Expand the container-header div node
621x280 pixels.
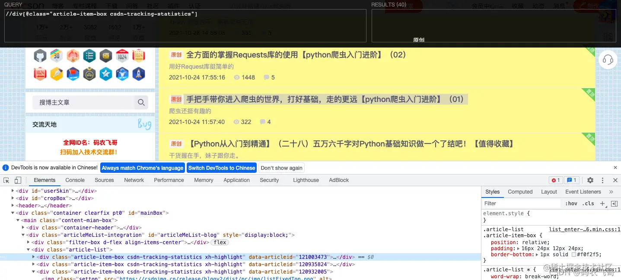tap(23, 228)
